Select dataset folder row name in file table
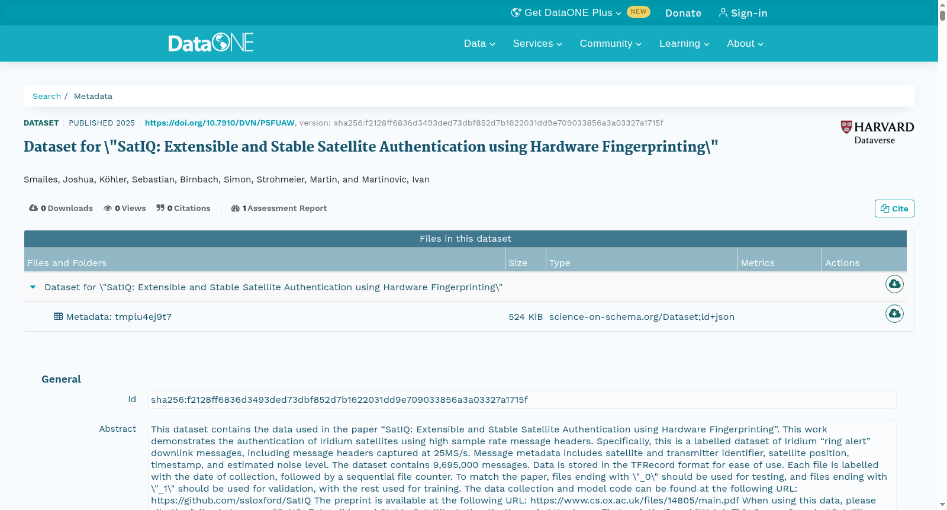The image size is (947, 510). 273,287
